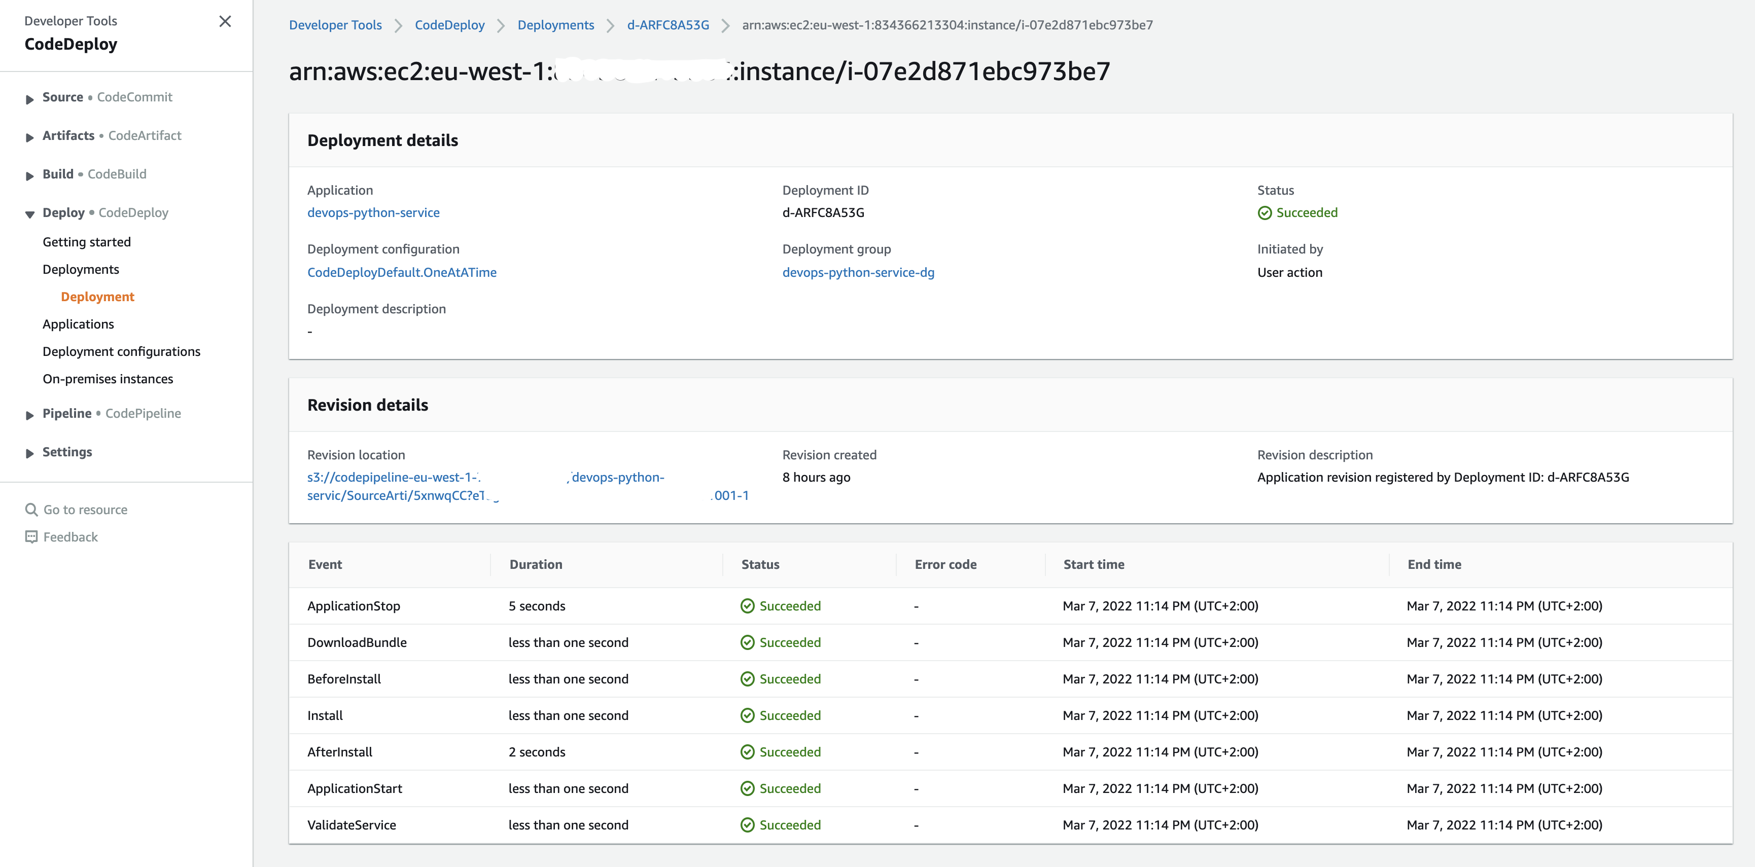The width and height of the screenshot is (1755, 867).
Task: Click the green Succeeded check icon under Status
Action: (1265, 213)
